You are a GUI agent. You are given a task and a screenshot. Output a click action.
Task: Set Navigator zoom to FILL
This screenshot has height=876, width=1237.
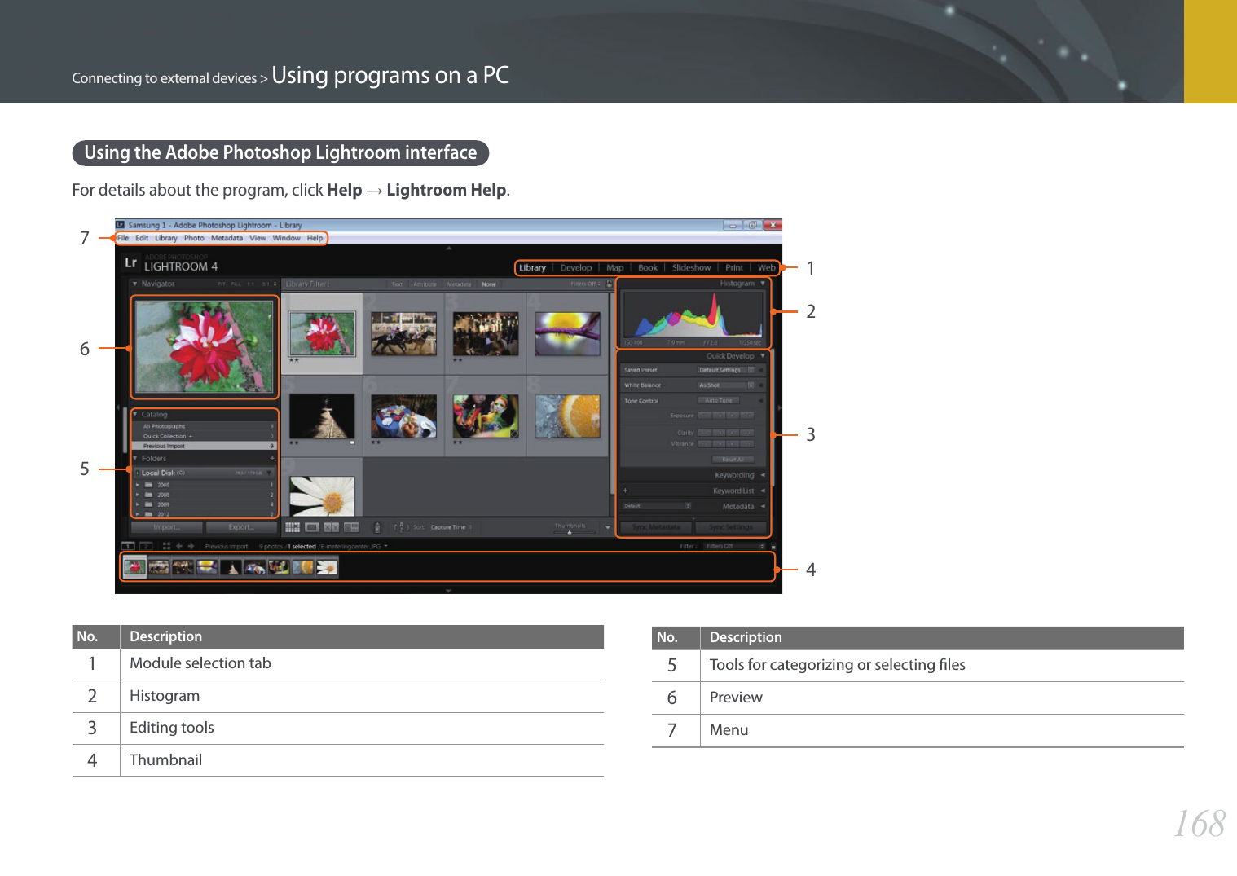coord(236,284)
